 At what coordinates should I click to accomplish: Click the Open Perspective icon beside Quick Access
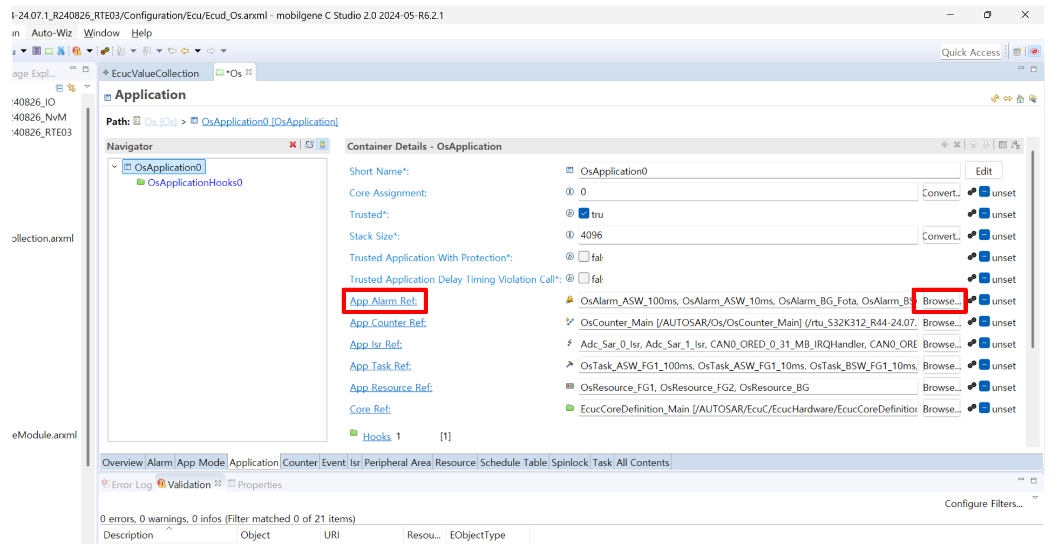click(1017, 52)
